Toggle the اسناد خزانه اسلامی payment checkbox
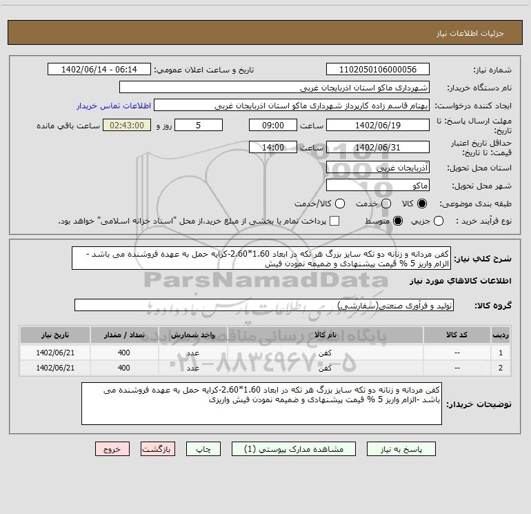This screenshot has height=514, width=531. click(334, 221)
